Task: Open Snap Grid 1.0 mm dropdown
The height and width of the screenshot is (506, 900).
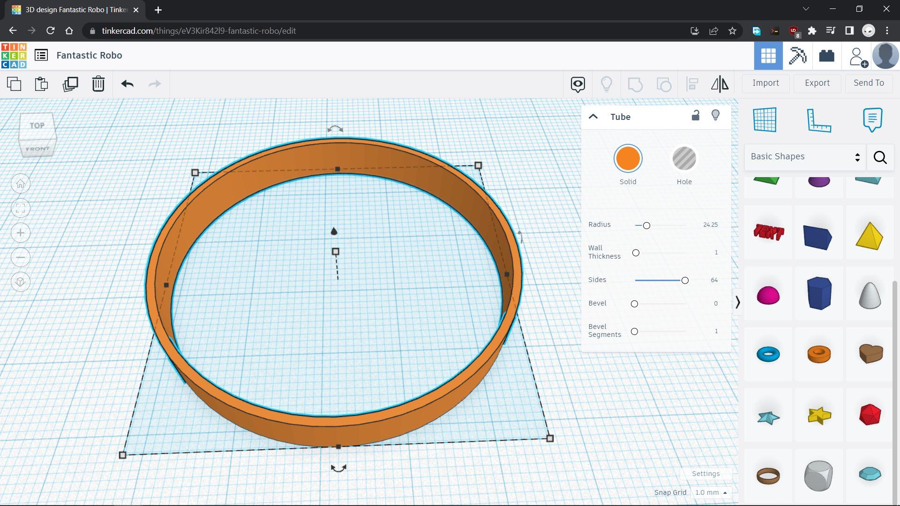Action: tap(711, 492)
